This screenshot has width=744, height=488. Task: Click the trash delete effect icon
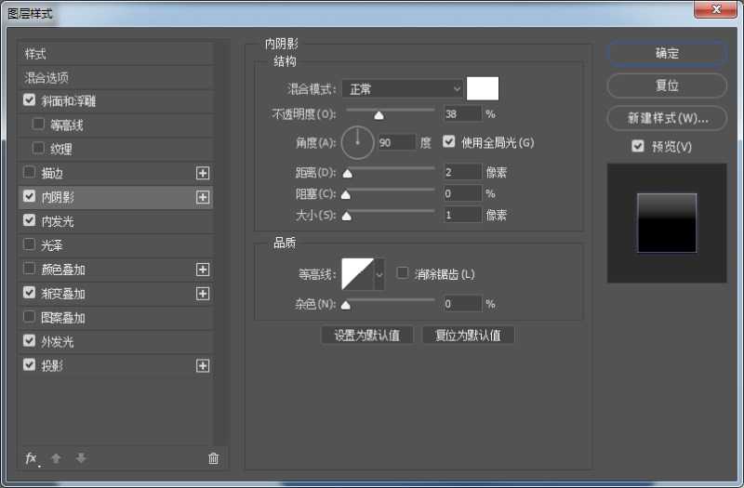click(x=213, y=458)
